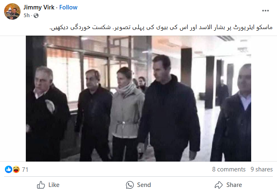The height and width of the screenshot is (189, 277).
Task: Open the three-dot post options menu
Action: pos(266,11)
